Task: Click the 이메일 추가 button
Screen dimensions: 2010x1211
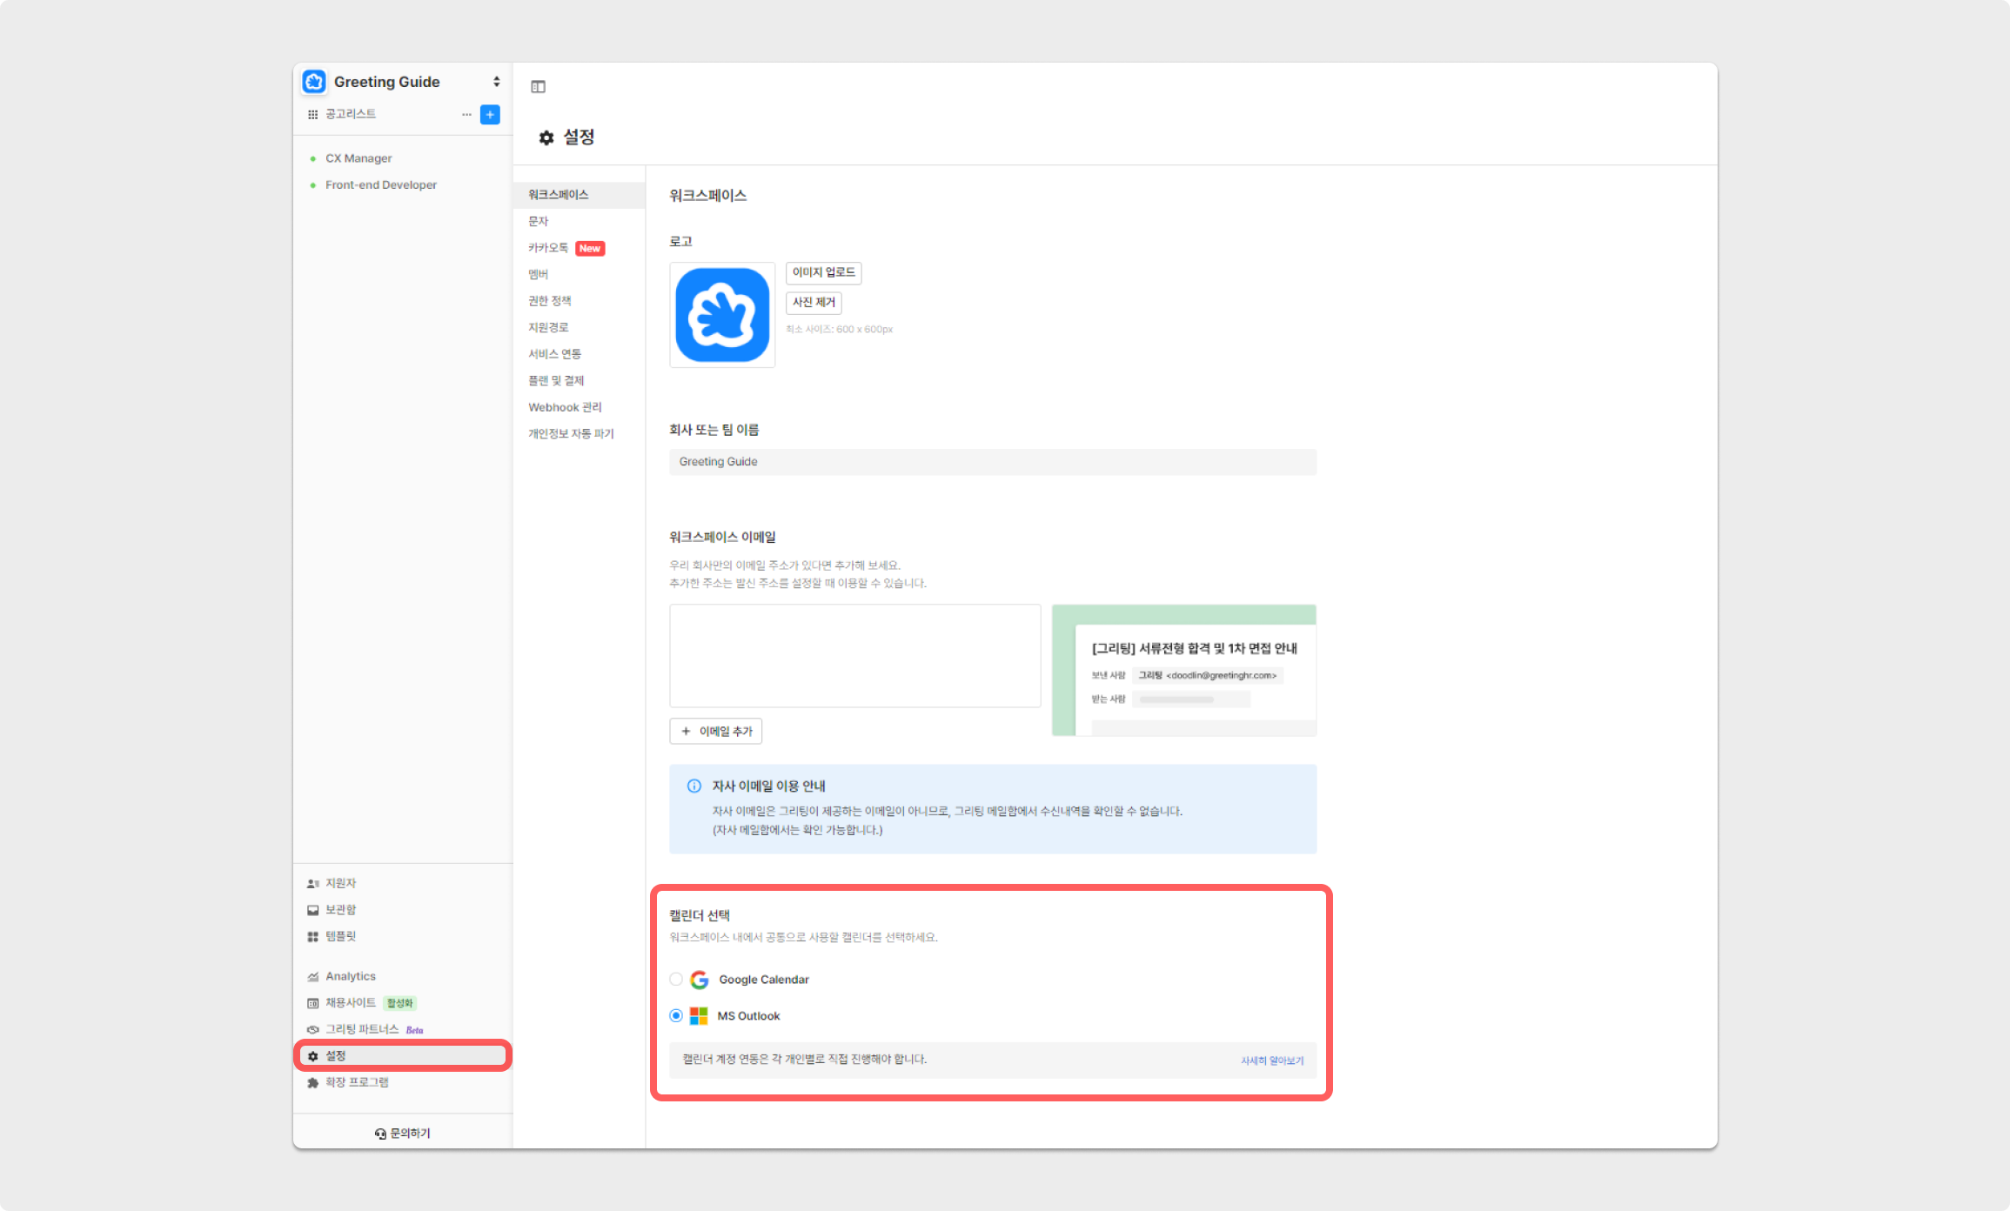Action: click(x=715, y=732)
